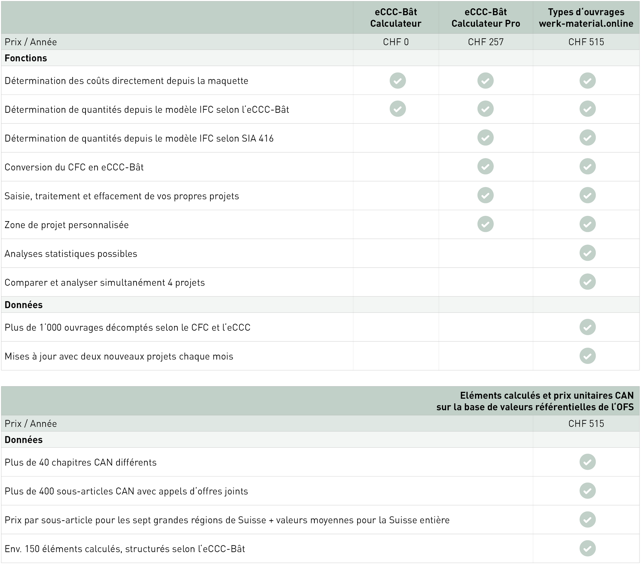The image size is (641, 565).
Task: Click checkmark for Zone de projet personnalisée under Calculateur Pro
Action: [x=486, y=224]
